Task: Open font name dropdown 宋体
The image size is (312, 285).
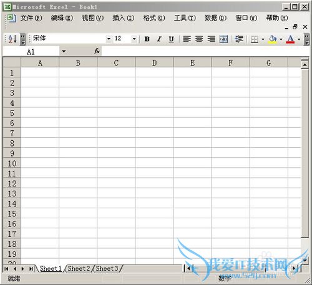Action: [109, 39]
